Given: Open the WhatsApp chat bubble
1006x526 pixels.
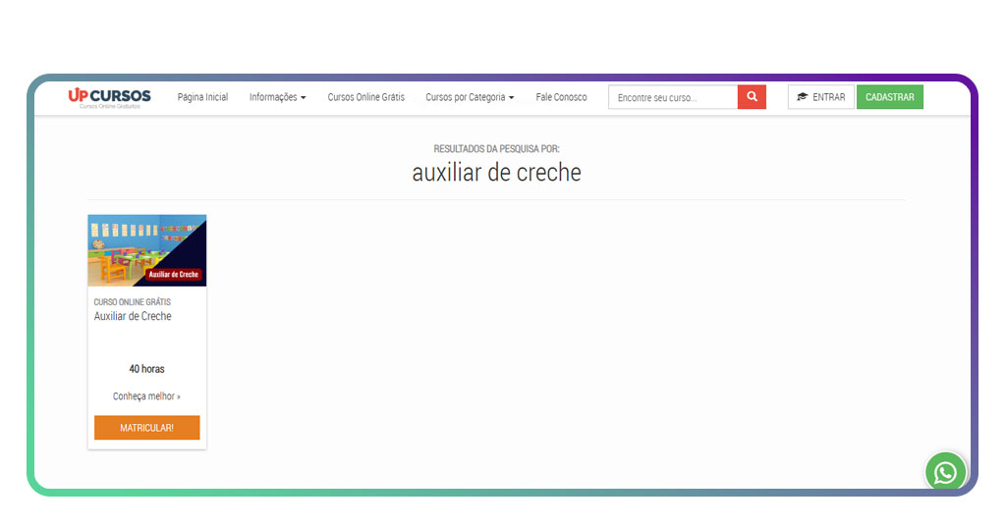Looking at the screenshot, I should [x=945, y=473].
